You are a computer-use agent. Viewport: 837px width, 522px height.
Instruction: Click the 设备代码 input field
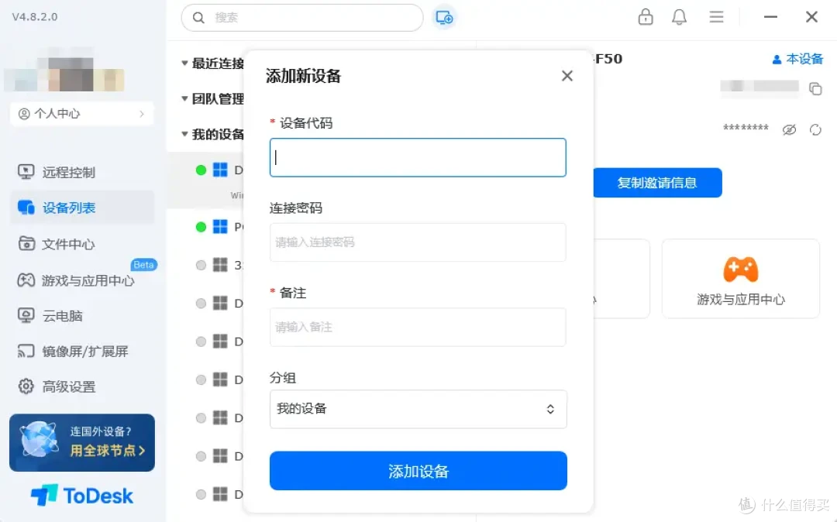tap(418, 157)
